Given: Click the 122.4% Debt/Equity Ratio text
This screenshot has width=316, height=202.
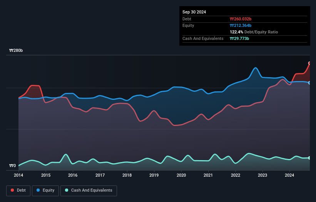Looking at the screenshot, I should point(254,32).
